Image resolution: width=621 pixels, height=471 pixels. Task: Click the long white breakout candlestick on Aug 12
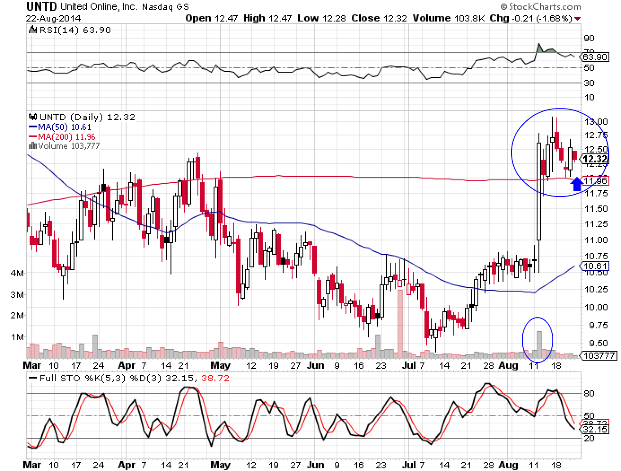[539, 192]
